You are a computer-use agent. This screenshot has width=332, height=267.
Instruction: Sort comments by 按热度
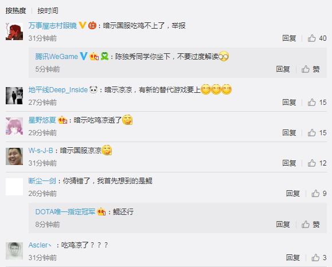click(x=15, y=10)
